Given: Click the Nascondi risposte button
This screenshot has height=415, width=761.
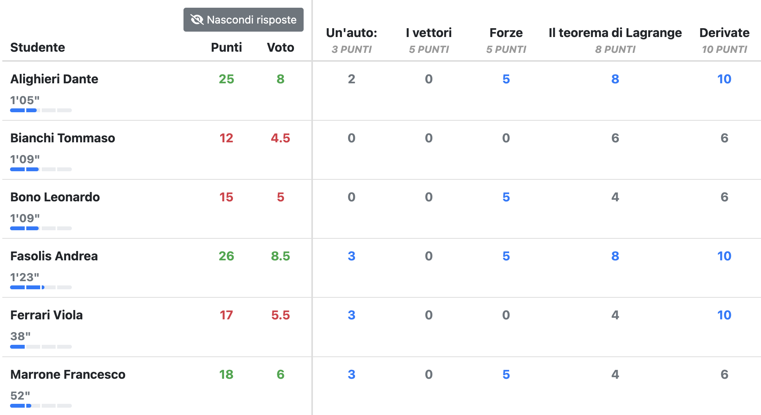Looking at the screenshot, I should (x=243, y=20).
